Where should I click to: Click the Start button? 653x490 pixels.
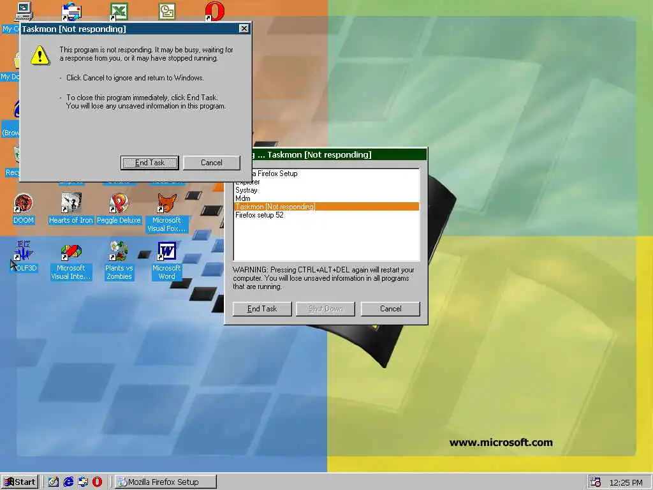[x=20, y=482]
